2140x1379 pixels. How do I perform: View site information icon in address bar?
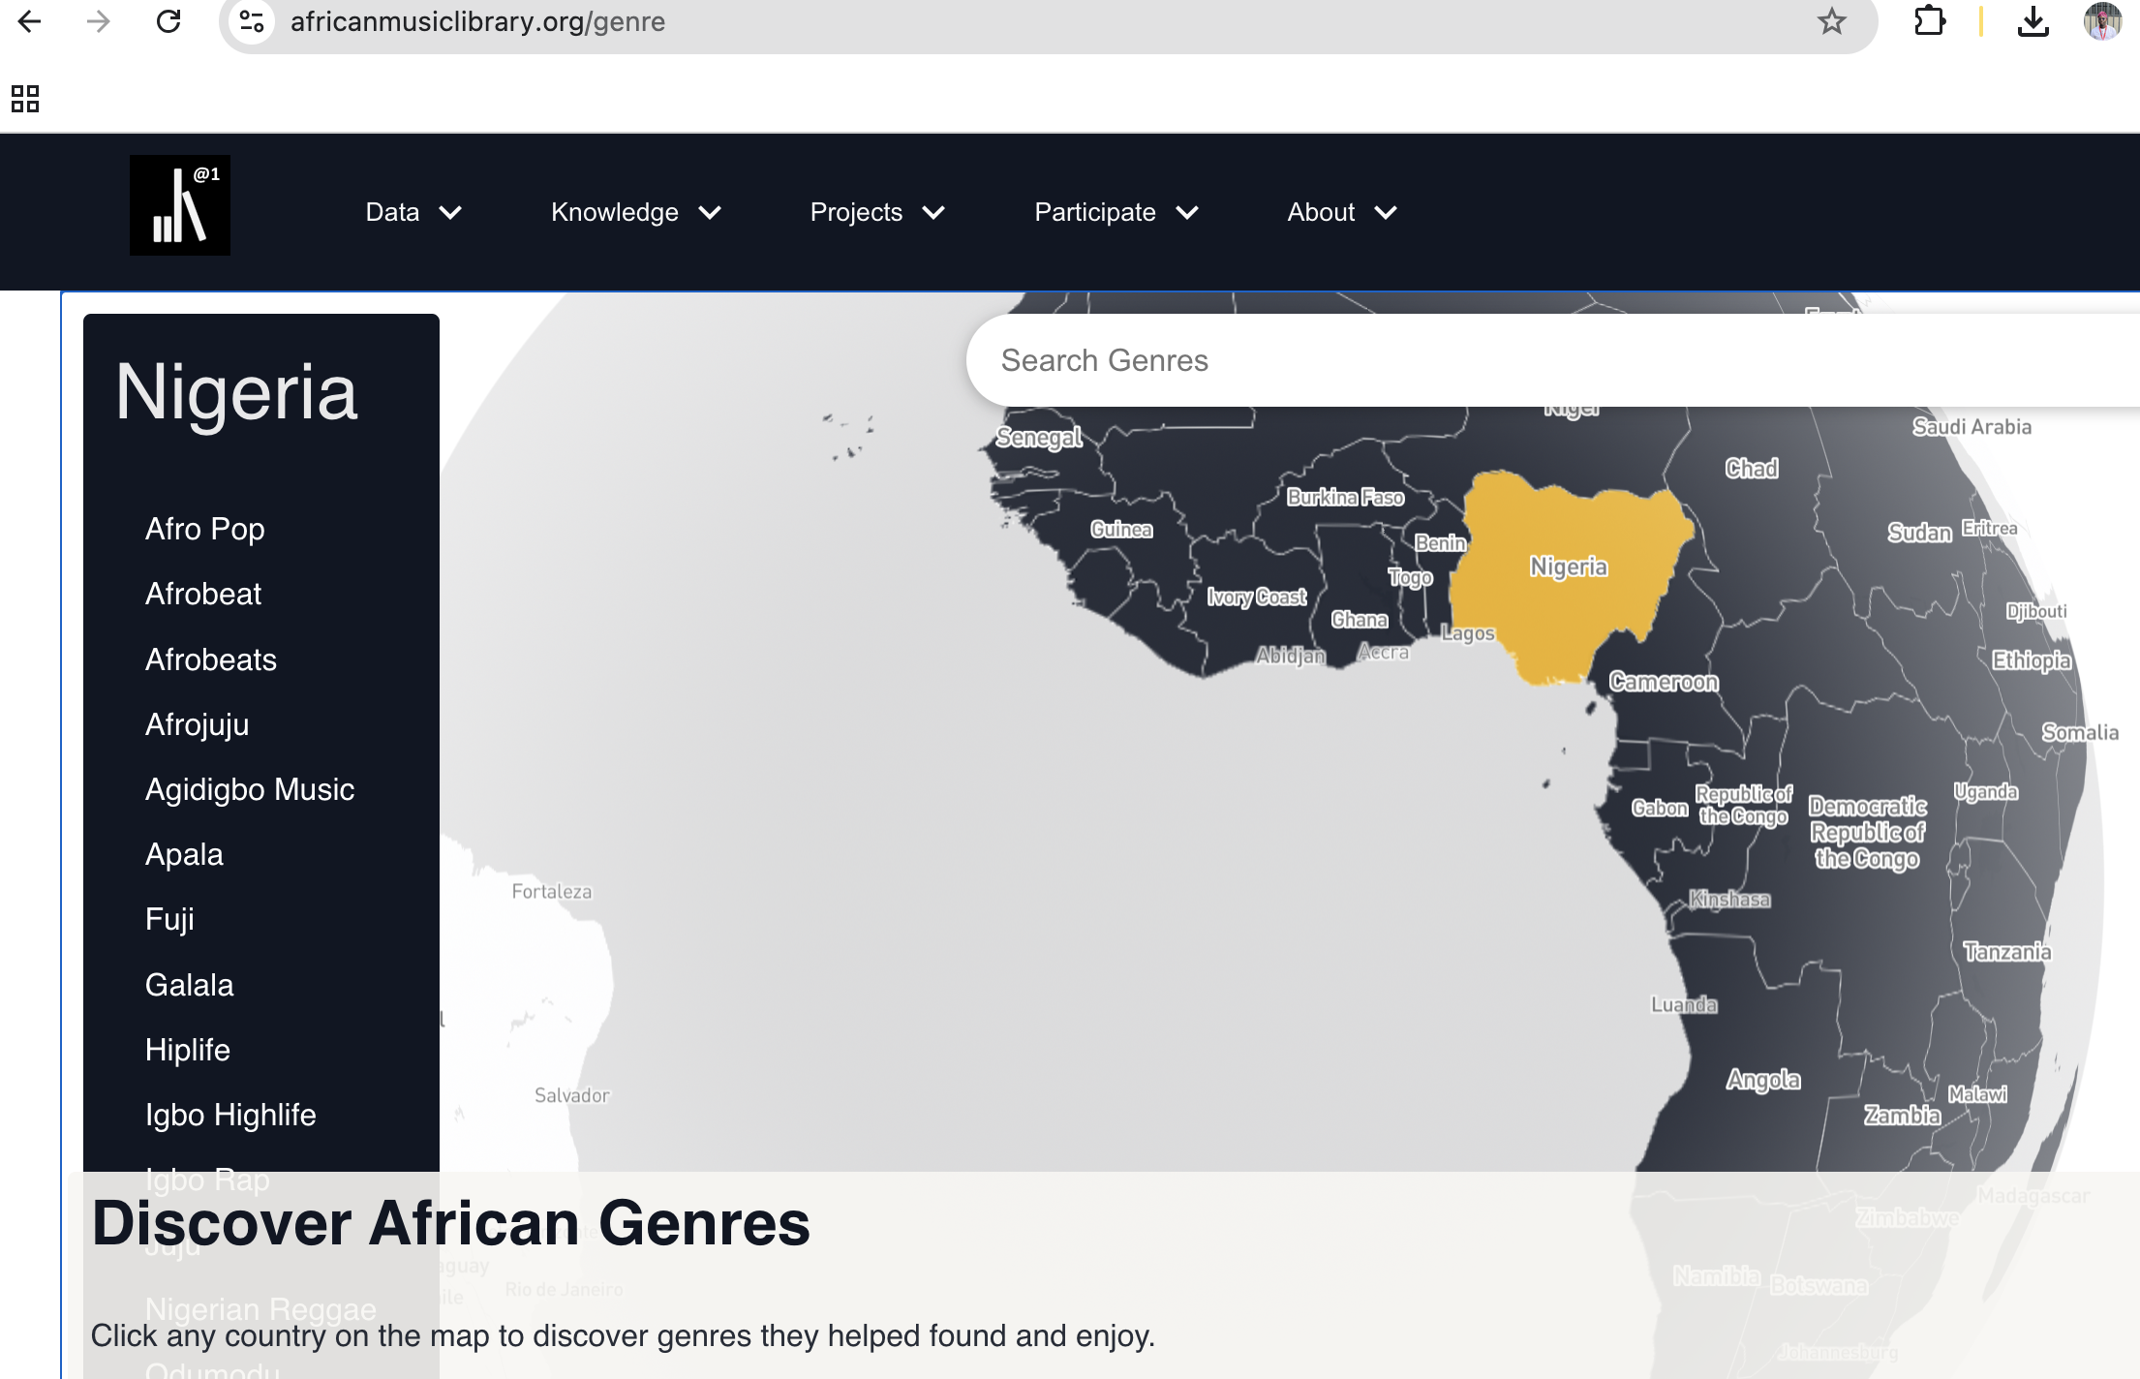(x=252, y=21)
